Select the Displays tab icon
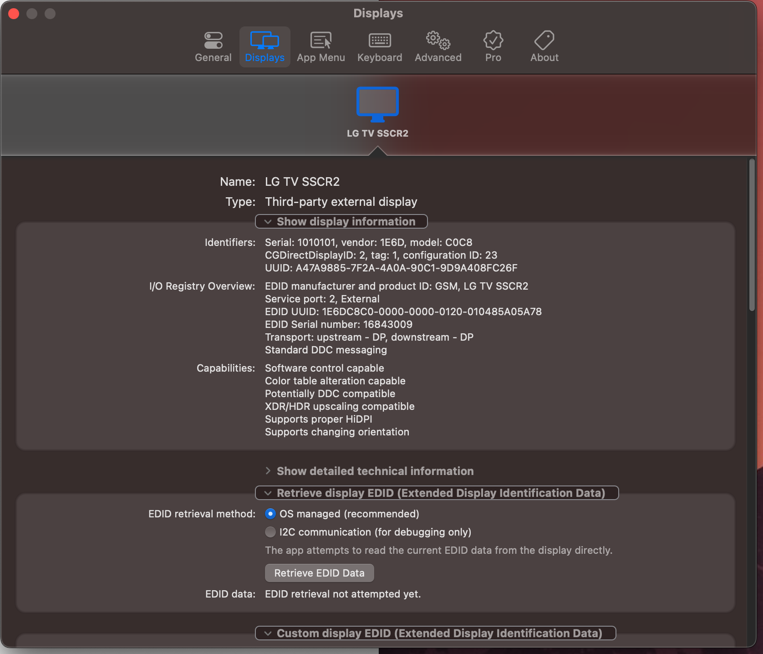The width and height of the screenshot is (763, 654). (x=265, y=41)
